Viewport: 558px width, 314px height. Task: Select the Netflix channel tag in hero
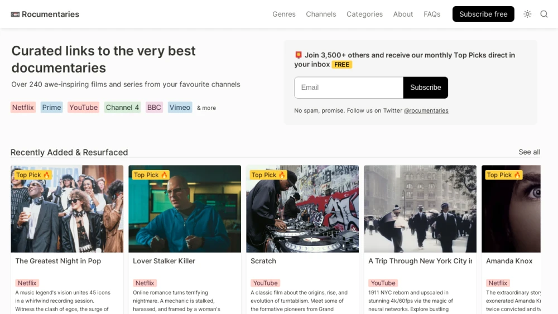(x=23, y=108)
